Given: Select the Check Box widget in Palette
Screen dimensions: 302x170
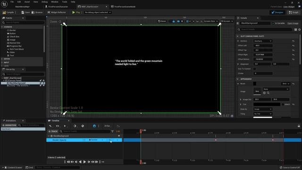Looking at the screenshot, I should pyautogui.click(x=15, y=36).
